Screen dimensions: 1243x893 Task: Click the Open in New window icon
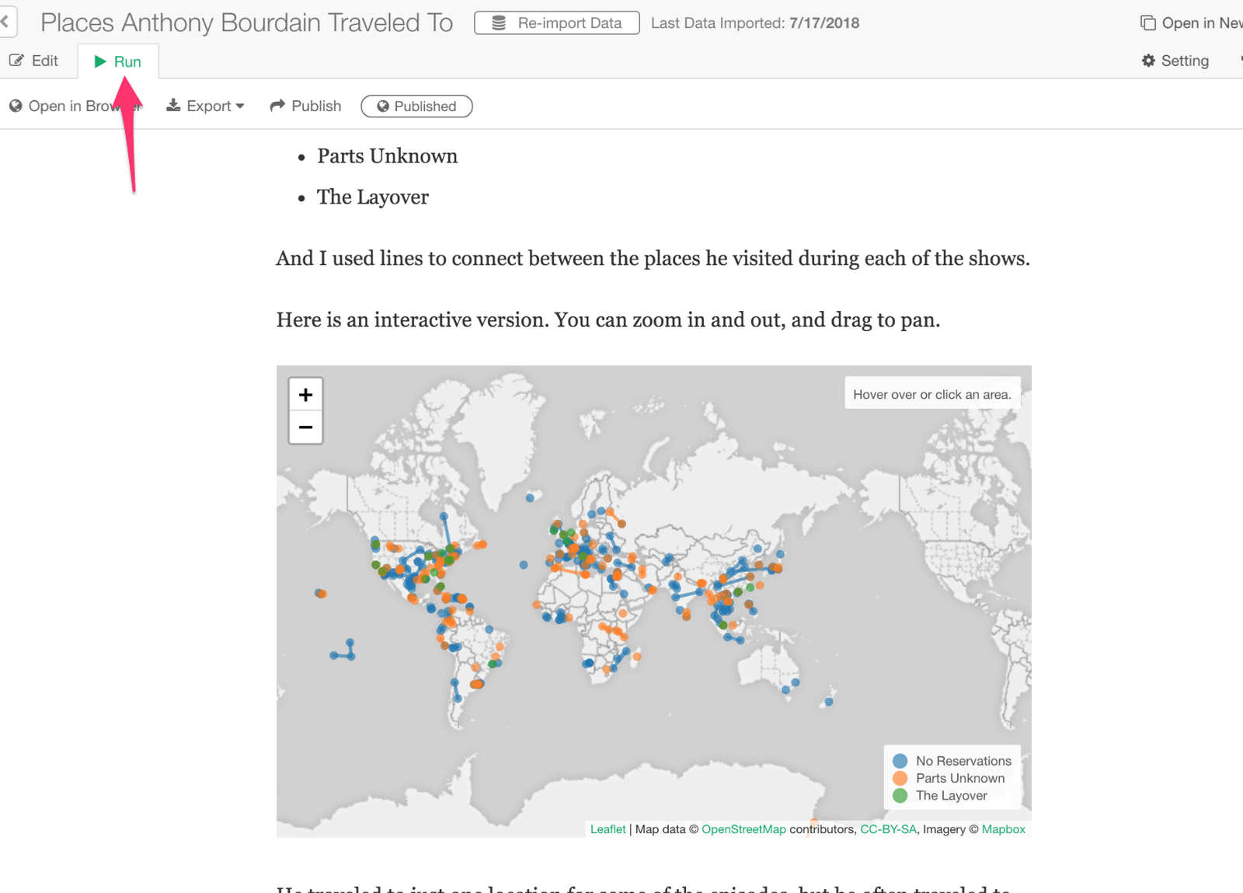pos(1147,23)
